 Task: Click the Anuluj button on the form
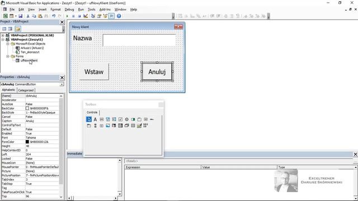(157, 72)
